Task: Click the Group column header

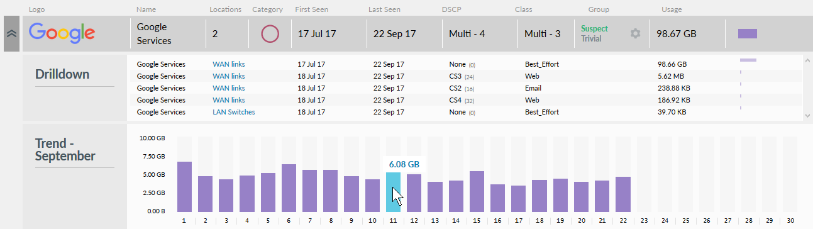Action: [599, 9]
